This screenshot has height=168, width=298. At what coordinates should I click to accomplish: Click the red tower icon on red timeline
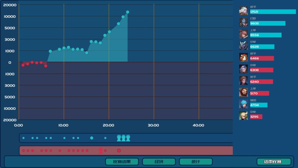(101, 151)
